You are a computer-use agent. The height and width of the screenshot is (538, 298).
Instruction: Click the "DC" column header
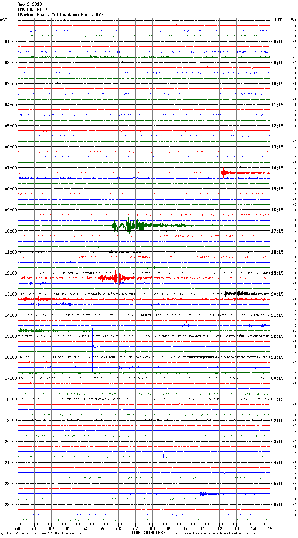pos(291,19)
